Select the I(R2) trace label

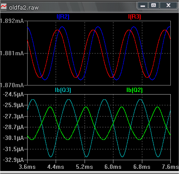tap(63, 17)
